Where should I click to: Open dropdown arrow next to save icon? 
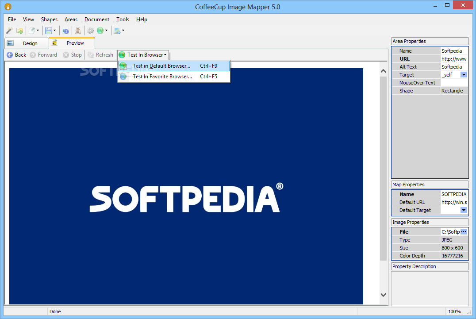click(x=55, y=31)
